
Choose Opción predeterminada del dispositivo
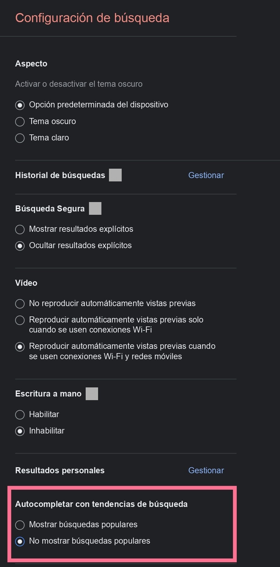pos(20,105)
